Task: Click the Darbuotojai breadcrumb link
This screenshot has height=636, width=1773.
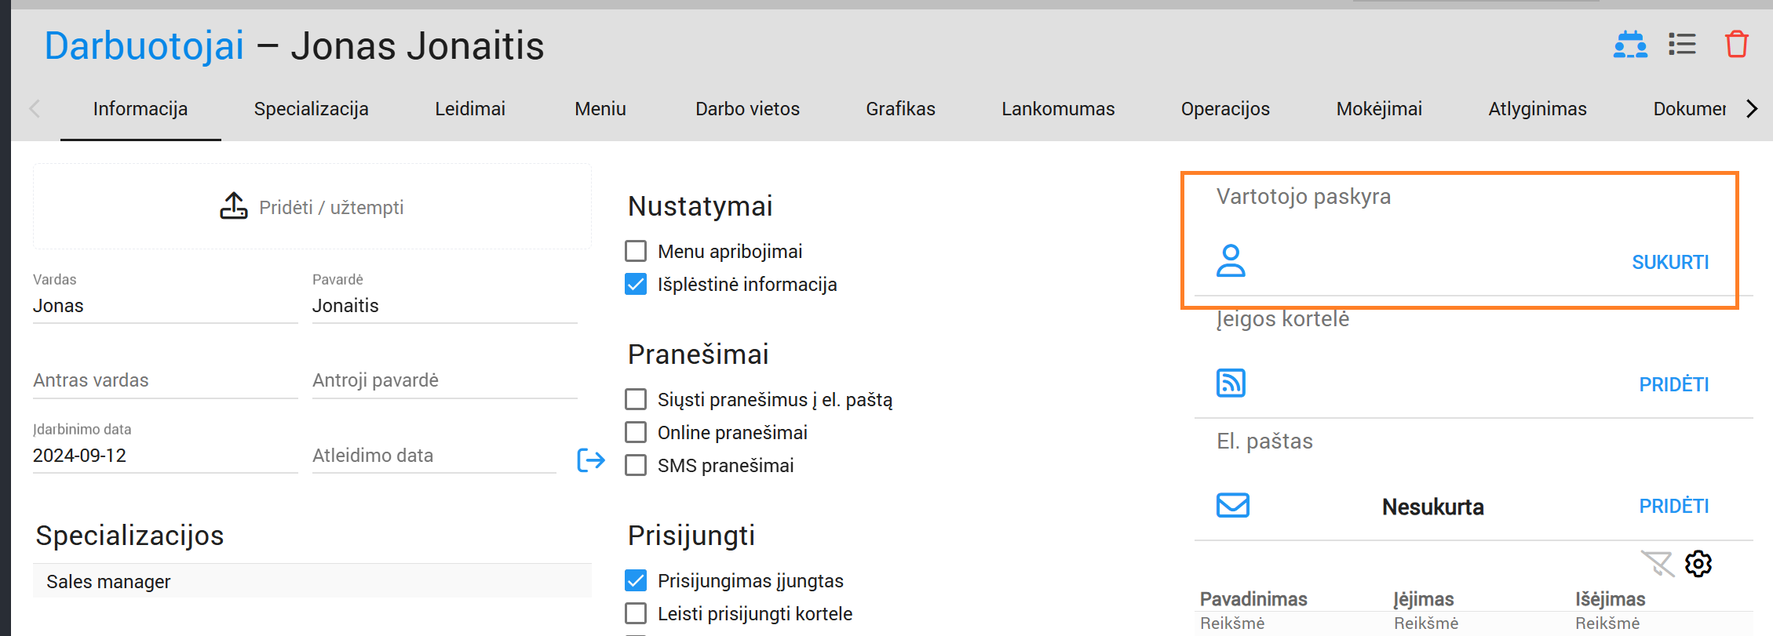Action: (x=144, y=45)
